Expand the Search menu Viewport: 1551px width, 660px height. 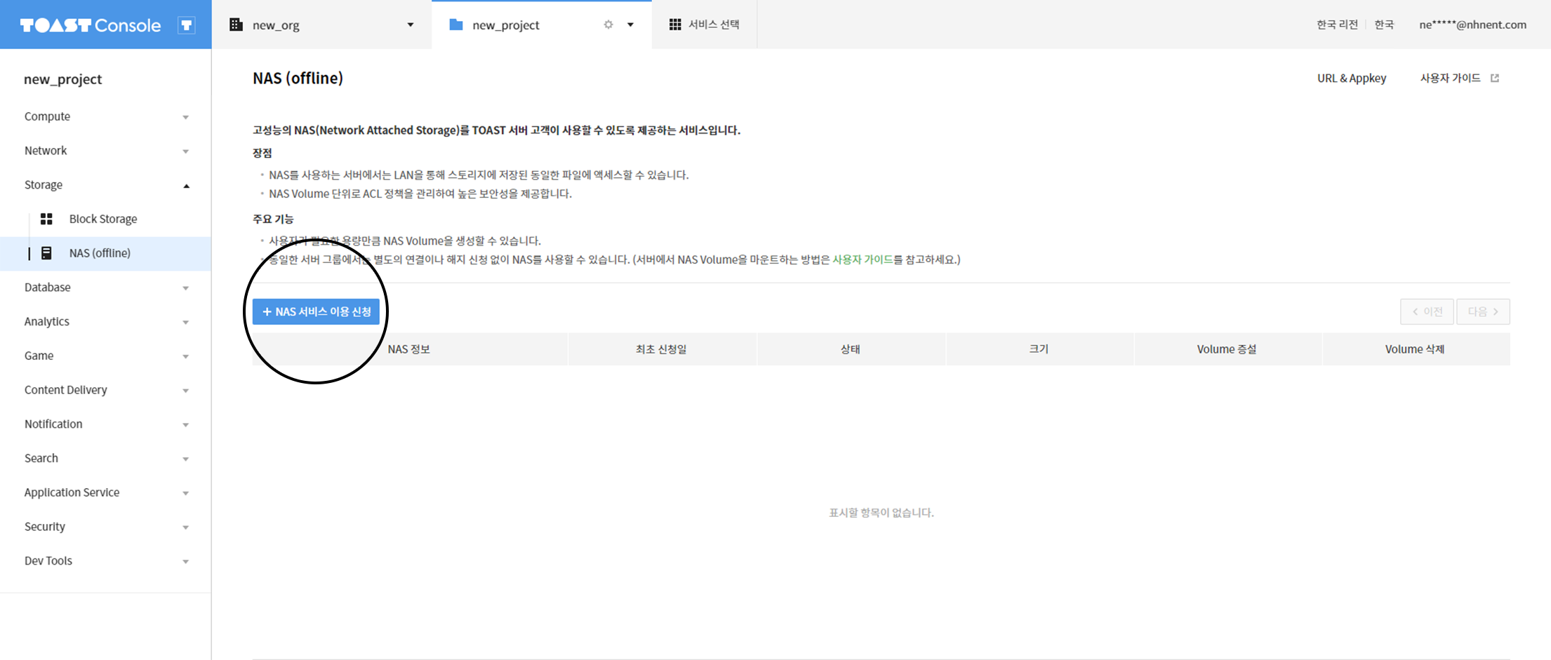coord(105,459)
